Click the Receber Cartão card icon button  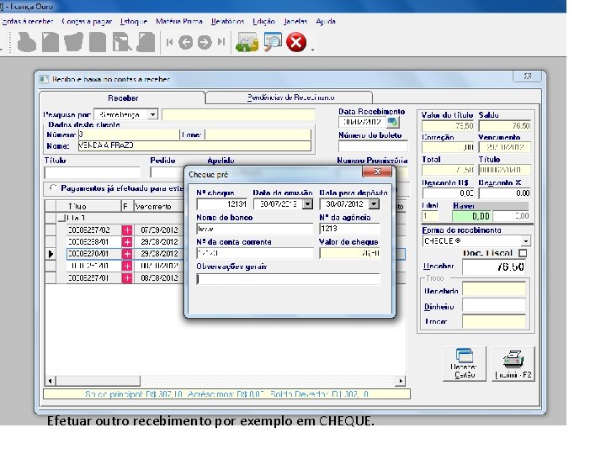(464, 362)
